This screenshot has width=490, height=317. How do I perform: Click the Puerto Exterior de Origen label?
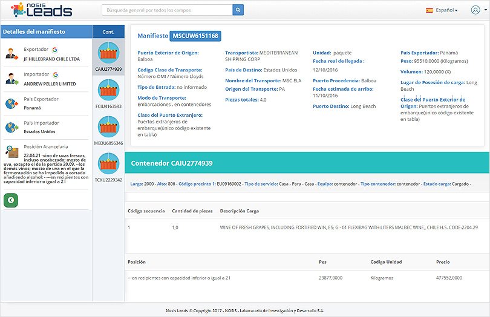coord(168,53)
